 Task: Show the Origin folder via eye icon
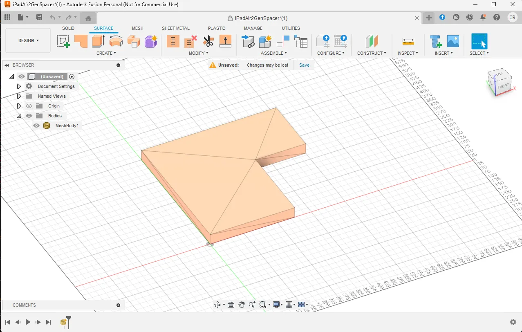tap(29, 106)
